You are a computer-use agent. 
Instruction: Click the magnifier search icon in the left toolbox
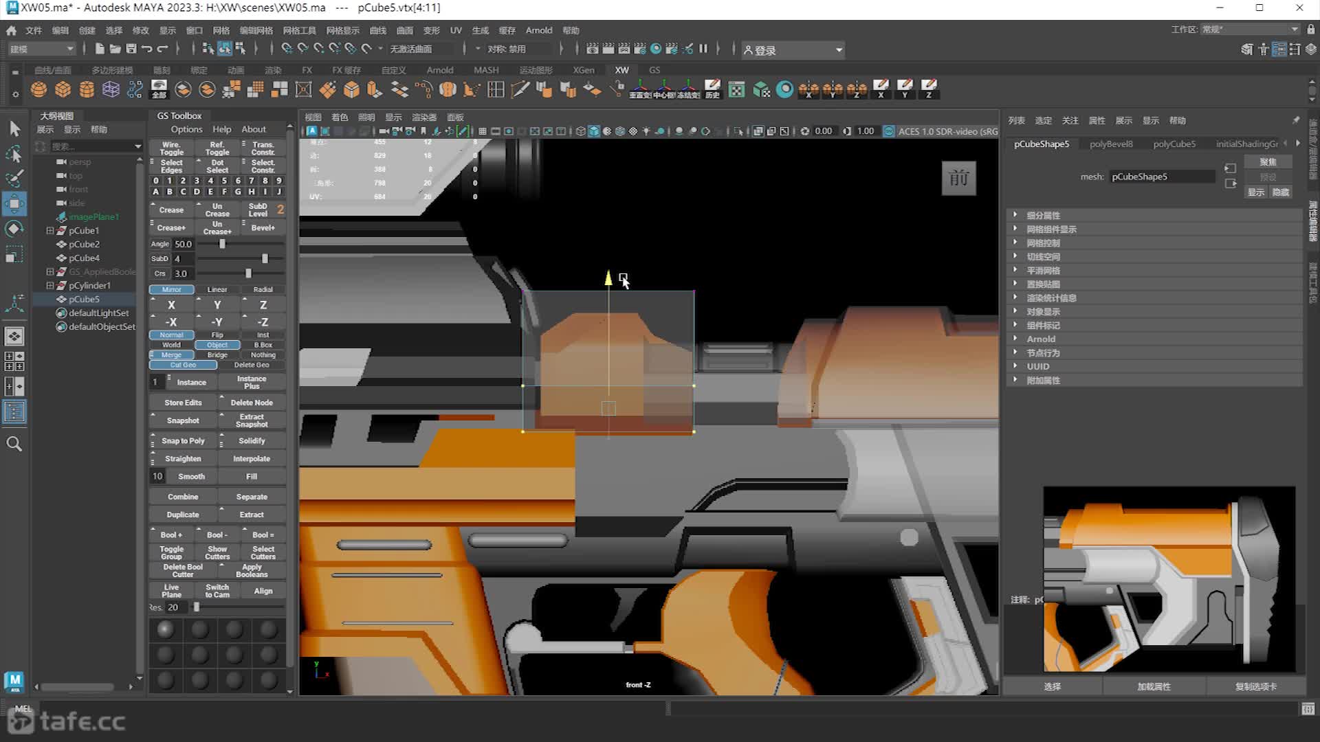tap(14, 444)
